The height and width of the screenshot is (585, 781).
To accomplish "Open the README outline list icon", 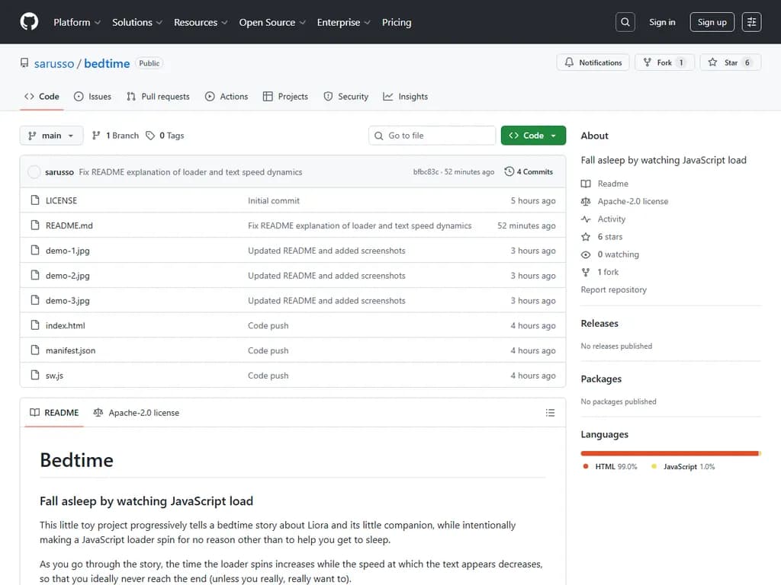I will 550,413.
